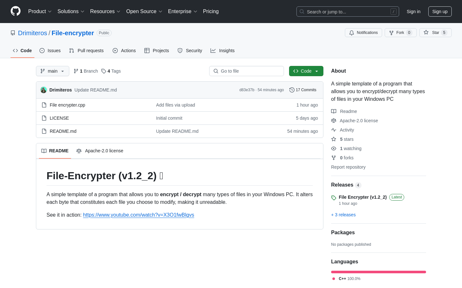Open File Encrypter (v1.2_2) release
Screen dimensions: 462x288
pos(363,197)
